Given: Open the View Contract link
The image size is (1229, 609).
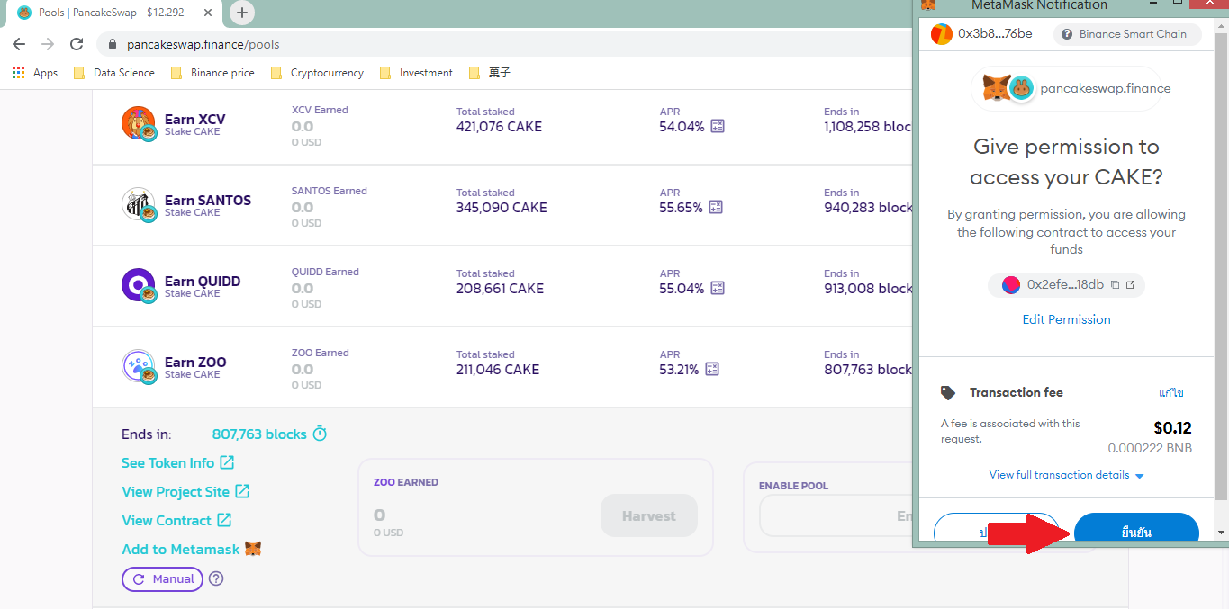Looking at the screenshot, I should point(176,521).
